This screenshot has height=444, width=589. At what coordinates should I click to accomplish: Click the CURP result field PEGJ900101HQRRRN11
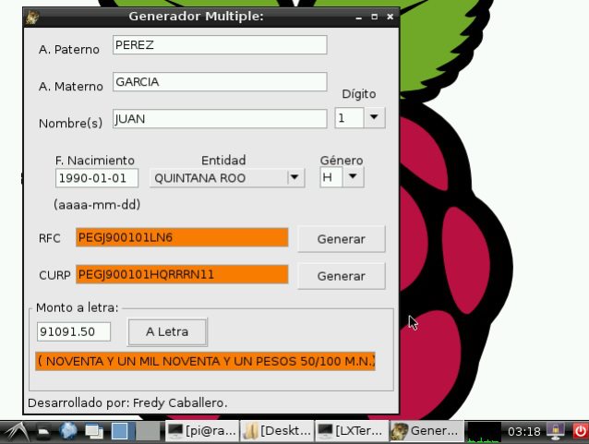tap(182, 274)
